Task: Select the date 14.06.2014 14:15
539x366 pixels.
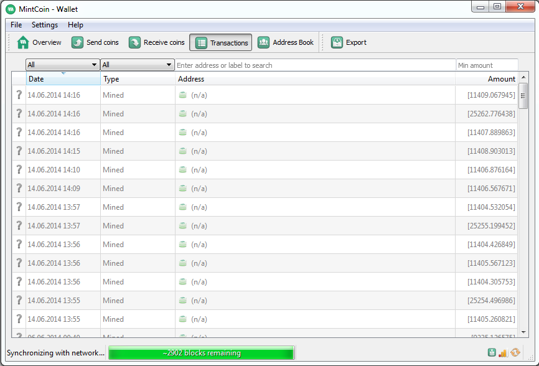Action: click(54, 151)
